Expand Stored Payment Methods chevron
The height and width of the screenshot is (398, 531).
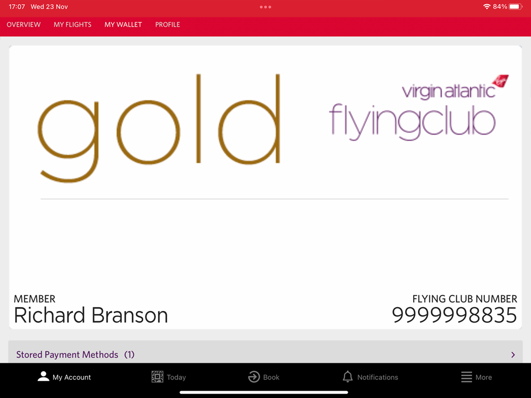(513, 354)
